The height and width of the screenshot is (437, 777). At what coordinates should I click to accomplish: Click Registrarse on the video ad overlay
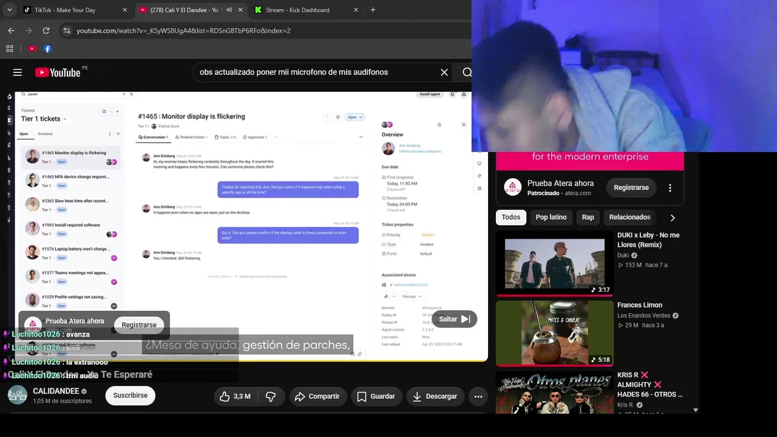pos(139,325)
